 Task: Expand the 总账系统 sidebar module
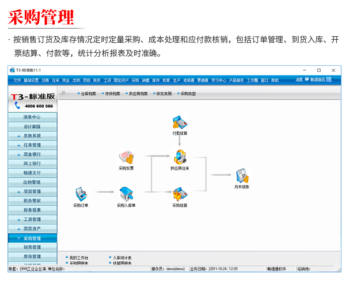tap(32, 136)
